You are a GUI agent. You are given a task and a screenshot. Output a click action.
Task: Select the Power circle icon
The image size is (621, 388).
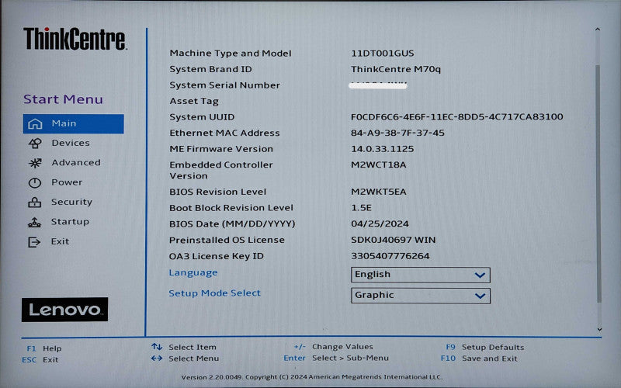point(34,182)
